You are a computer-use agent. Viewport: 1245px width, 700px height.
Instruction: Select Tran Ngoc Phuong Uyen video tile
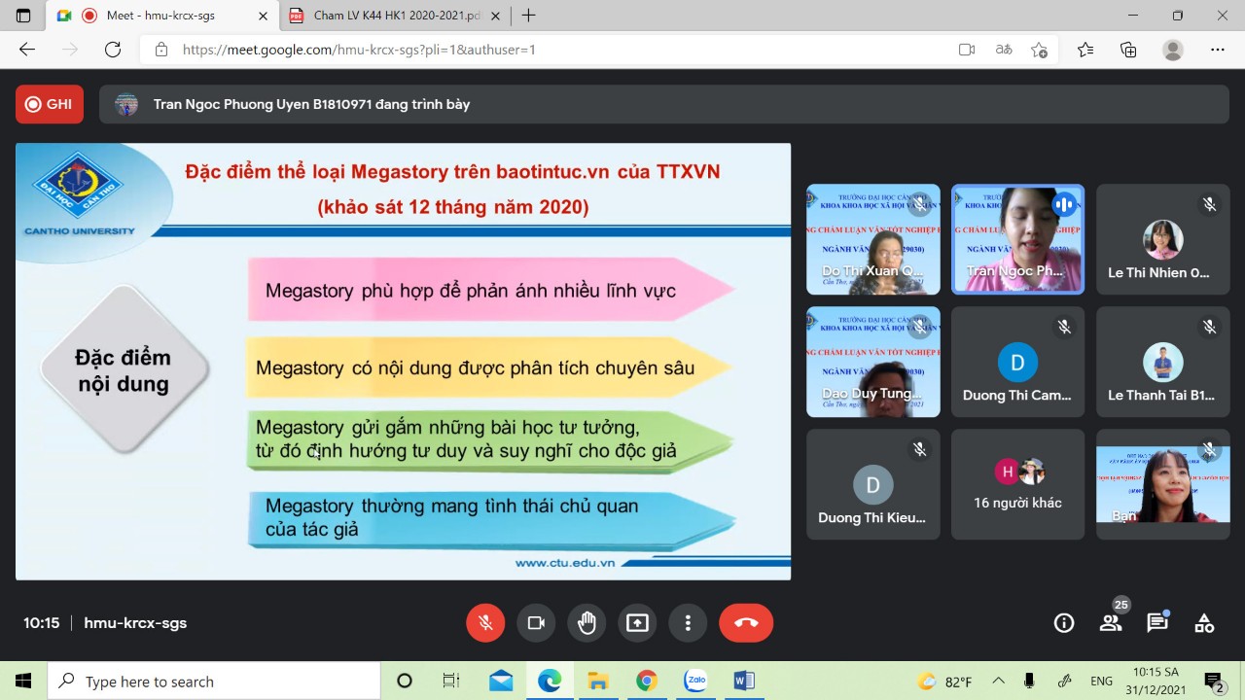coord(1017,239)
